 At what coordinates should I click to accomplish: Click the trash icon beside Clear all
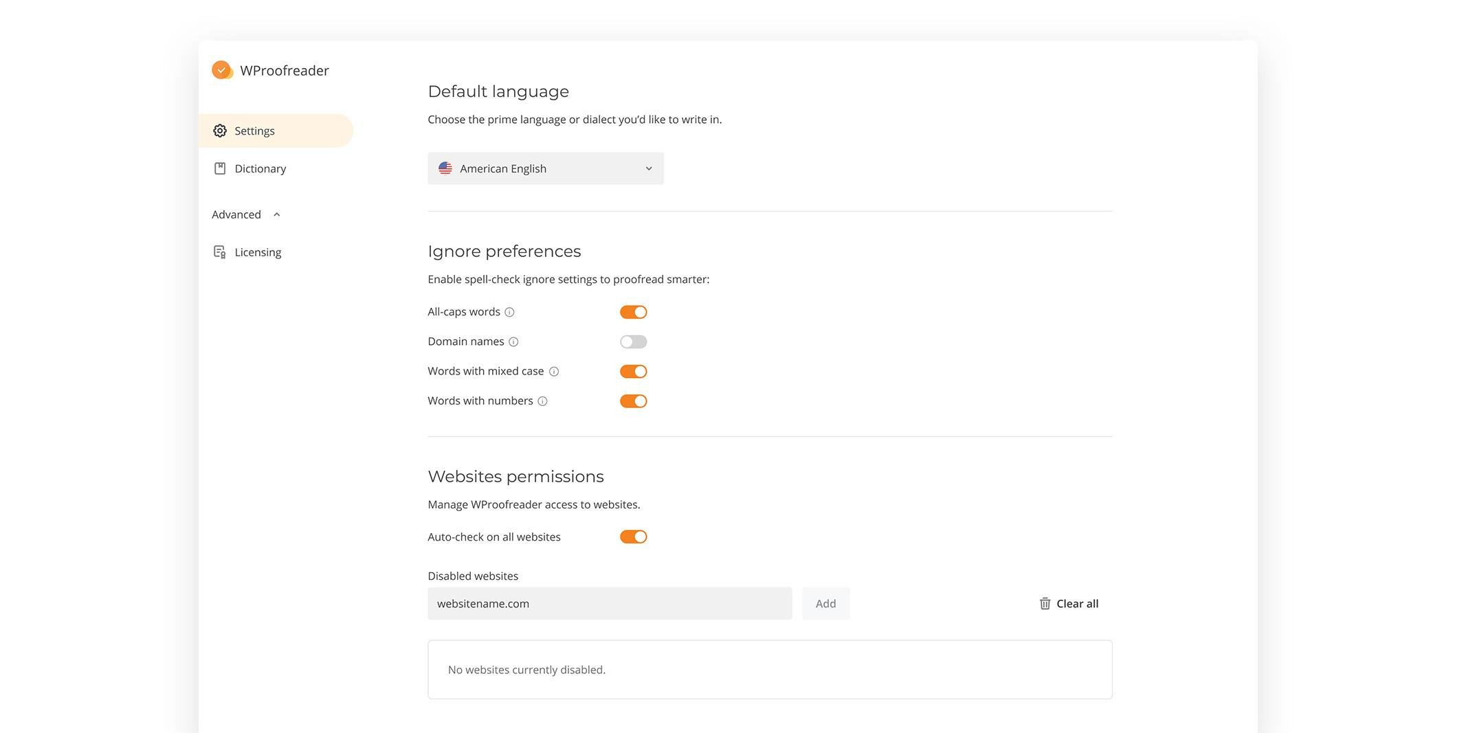pos(1045,604)
